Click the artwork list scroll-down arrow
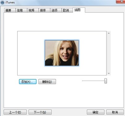The height and width of the screenshot is (116, 125). (109, 73)
